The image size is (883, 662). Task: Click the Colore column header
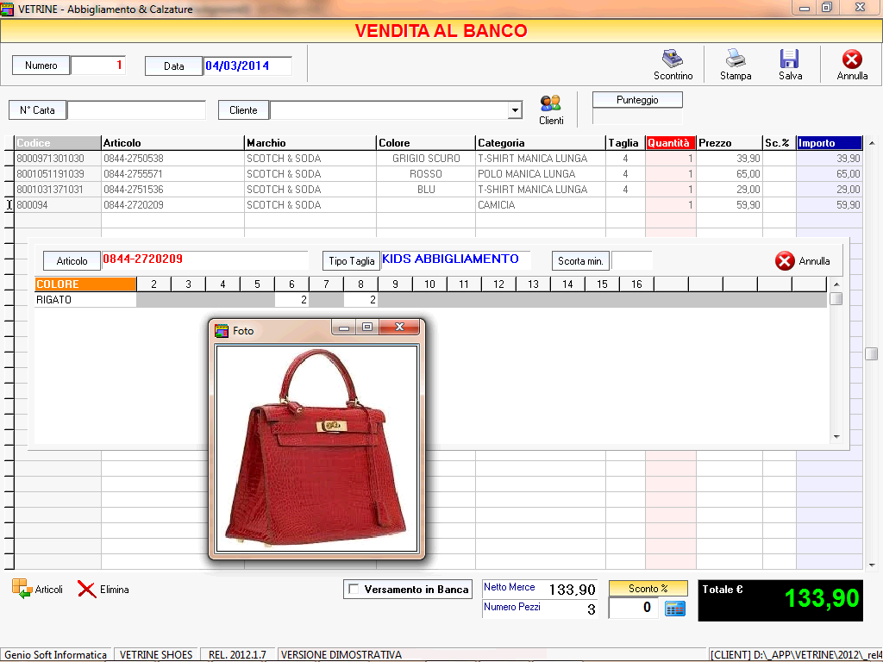(x=426, y=143)
